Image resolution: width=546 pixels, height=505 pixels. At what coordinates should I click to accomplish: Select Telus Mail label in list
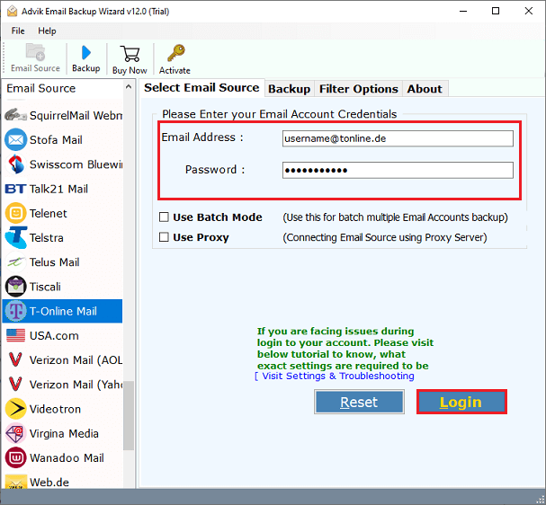[x=54, y=262]
